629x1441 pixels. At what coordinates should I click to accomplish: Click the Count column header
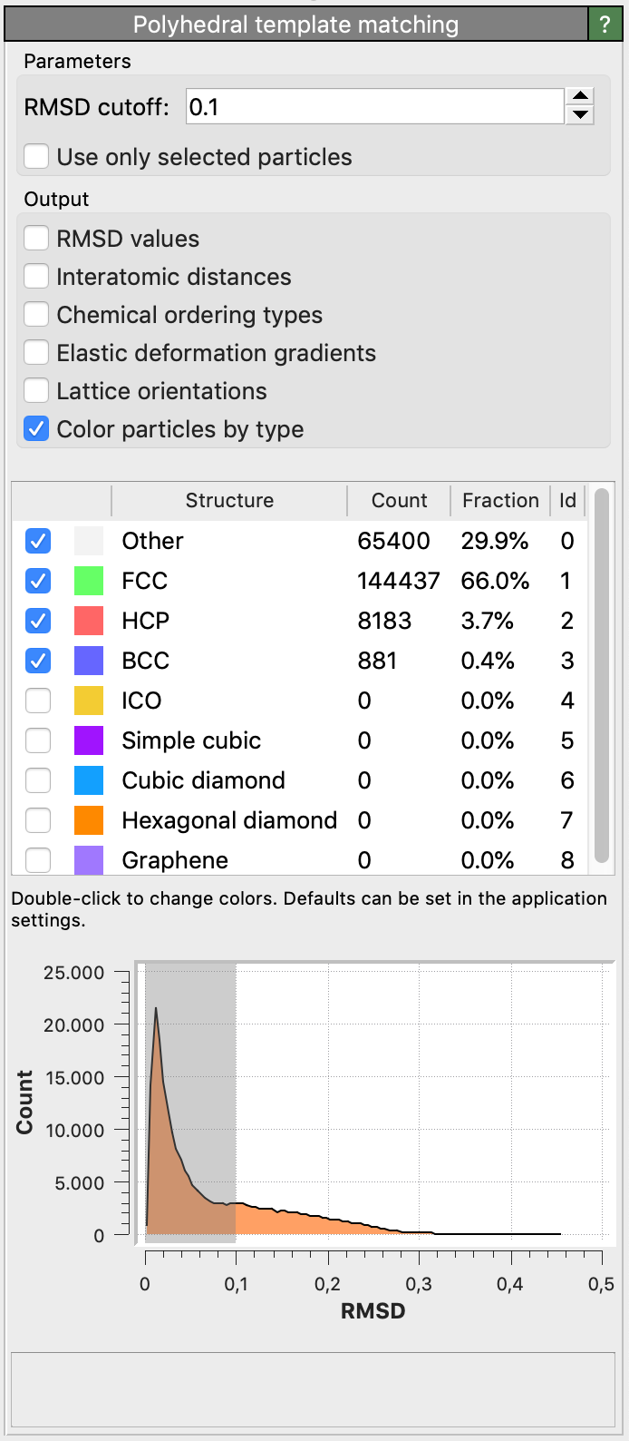click(399, 500)
